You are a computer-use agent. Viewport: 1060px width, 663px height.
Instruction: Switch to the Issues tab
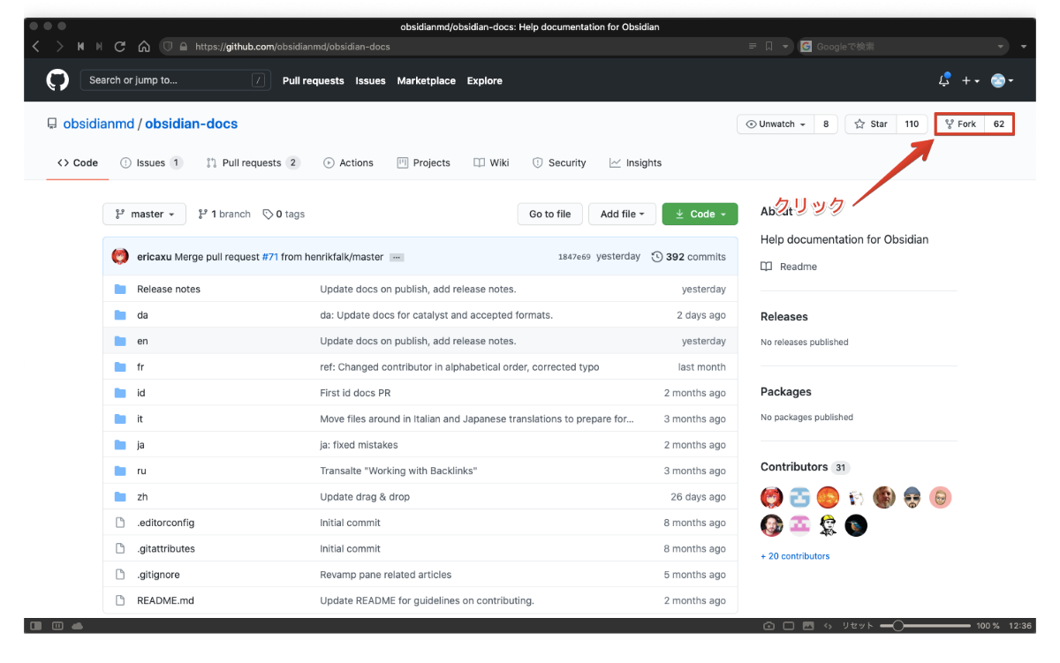(x=151, y=163)
